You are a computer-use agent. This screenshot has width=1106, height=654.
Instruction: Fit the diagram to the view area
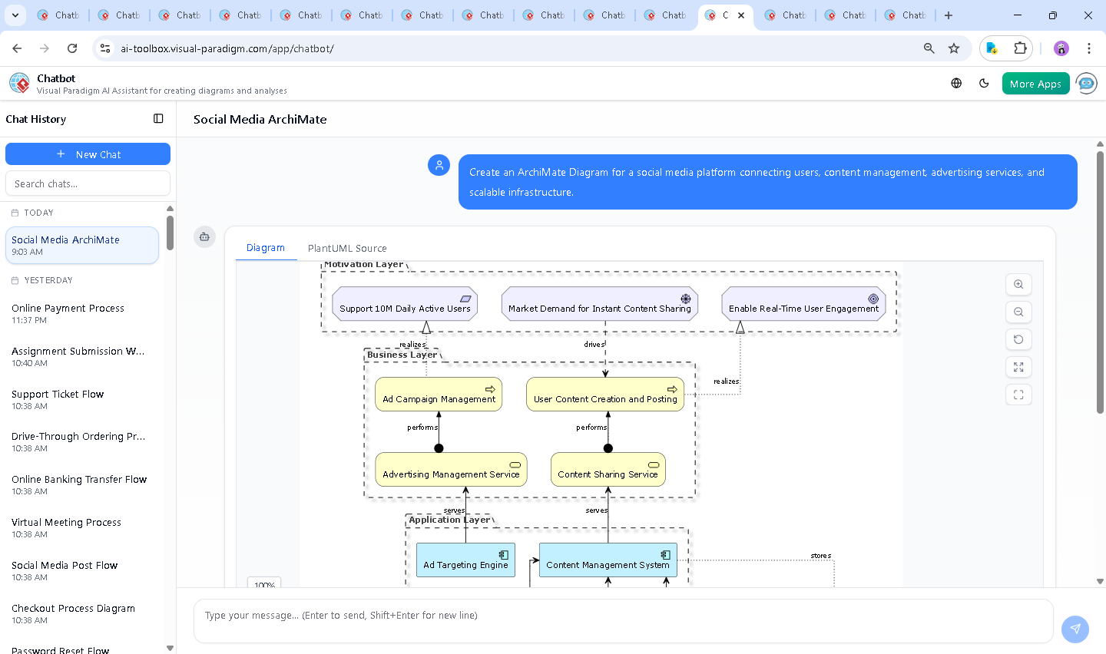click(x=1018, y=395)
